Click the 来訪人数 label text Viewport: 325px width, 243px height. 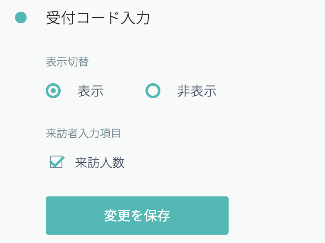tap(100, 163)
